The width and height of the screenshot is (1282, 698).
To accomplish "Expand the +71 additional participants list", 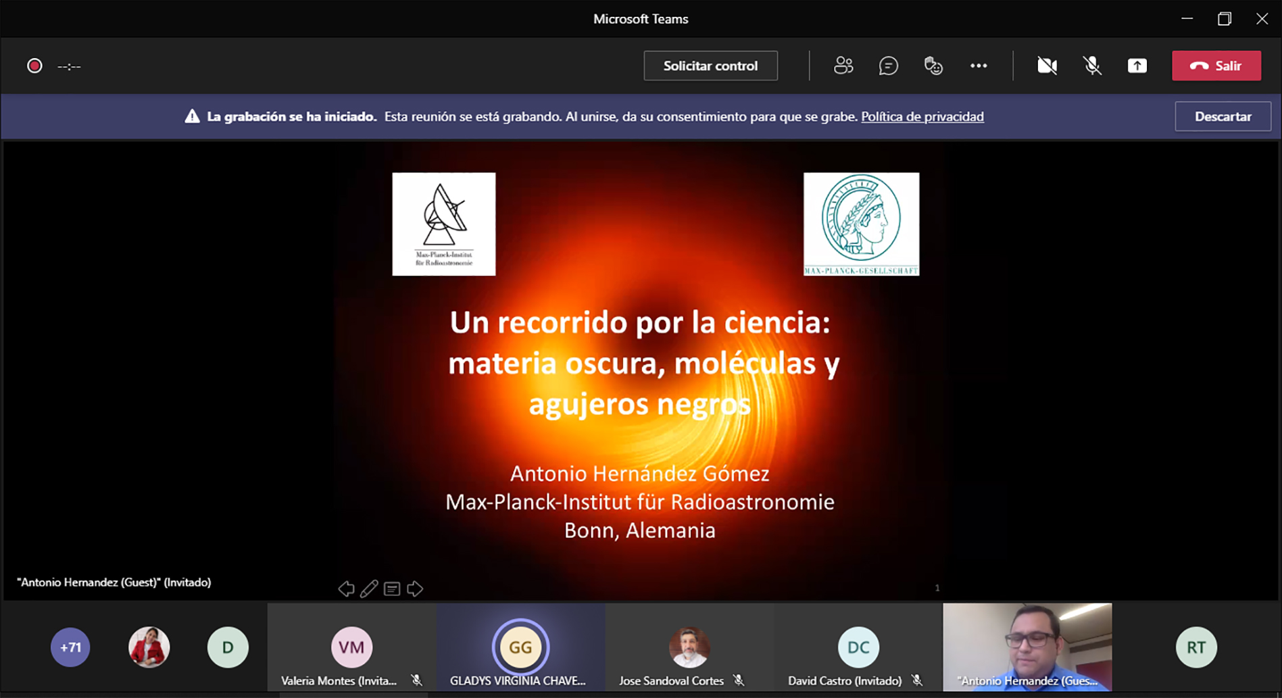I will coord(70,647).
